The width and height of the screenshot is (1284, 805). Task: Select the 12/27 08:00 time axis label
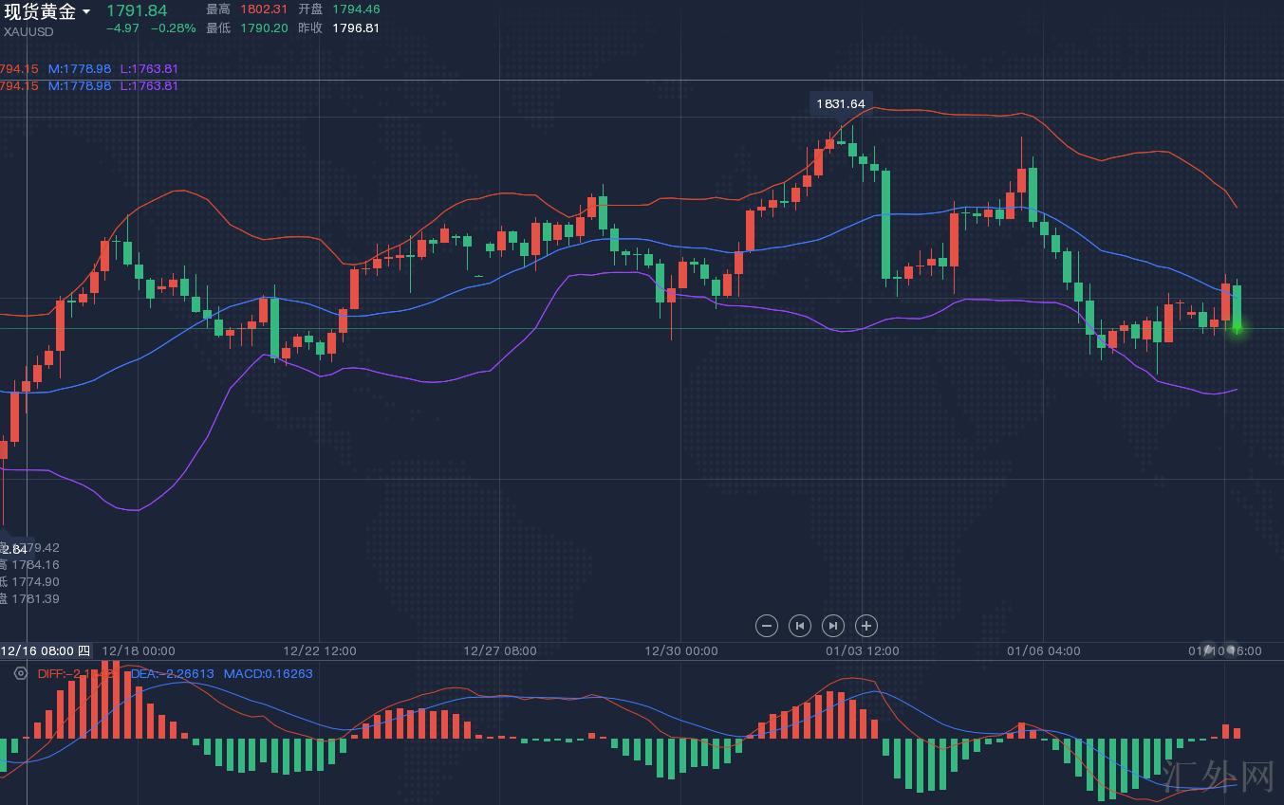click(x=500, y=650)
